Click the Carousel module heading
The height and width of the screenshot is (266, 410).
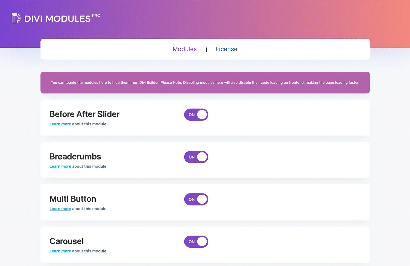(66, 241)
